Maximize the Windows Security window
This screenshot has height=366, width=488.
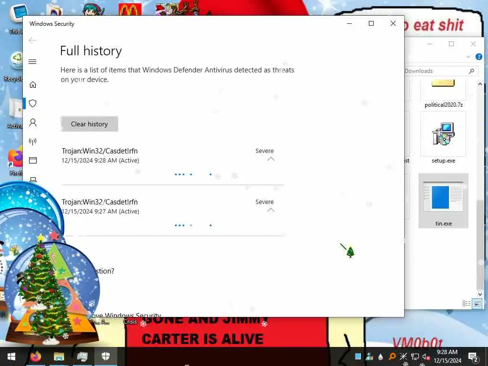coord(371,23)
